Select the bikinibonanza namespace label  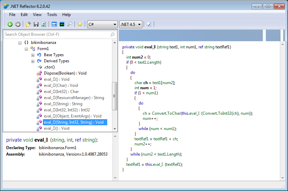click(x=44, y=43)
